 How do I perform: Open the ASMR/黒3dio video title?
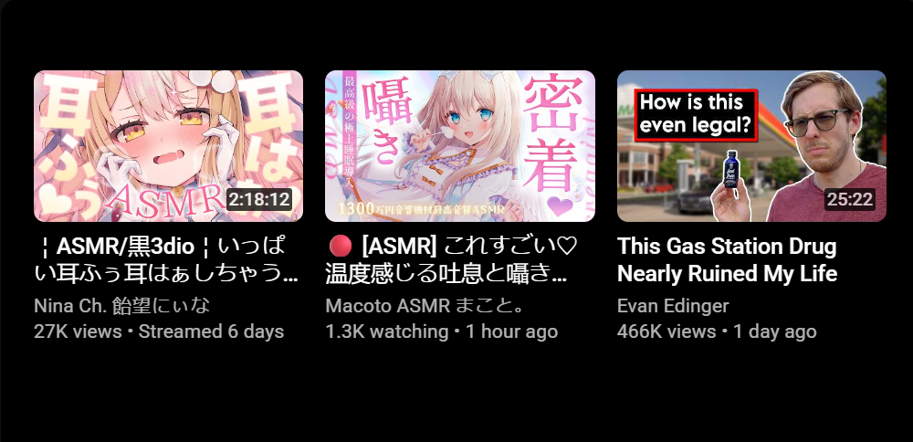tap(166, 259)
